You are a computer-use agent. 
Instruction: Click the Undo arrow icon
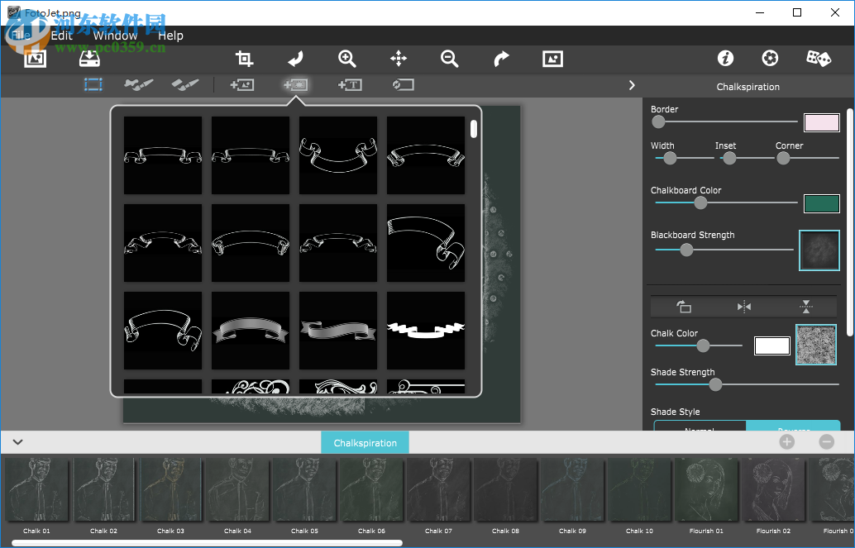point(295,59)
